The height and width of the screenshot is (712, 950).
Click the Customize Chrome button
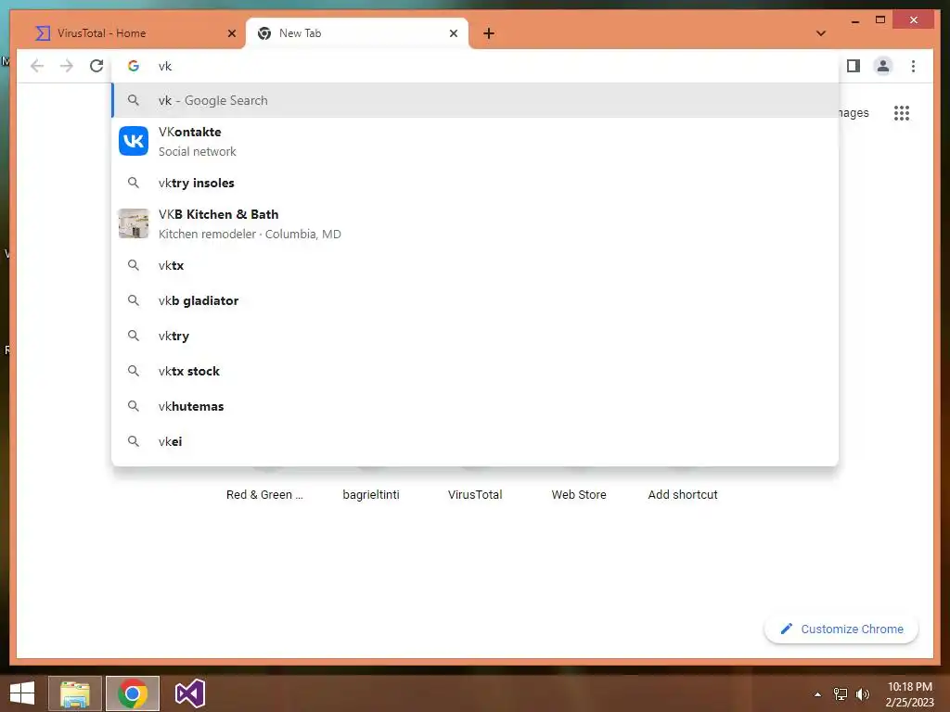tap(841, 629)
